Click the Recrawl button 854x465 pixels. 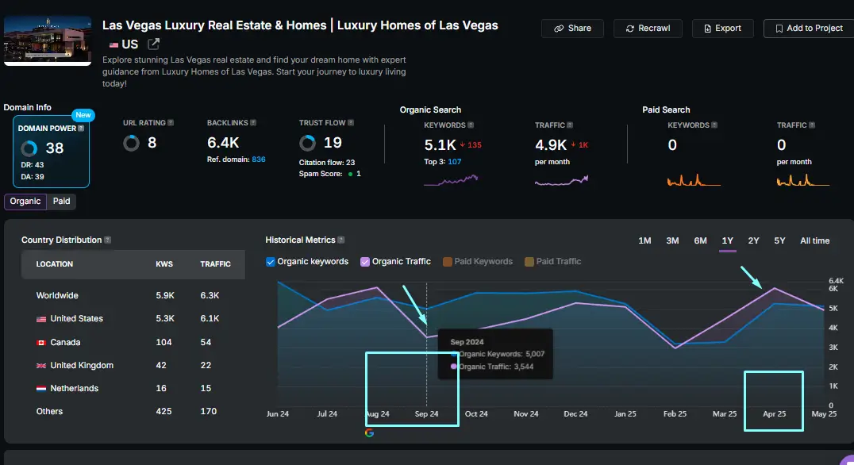[x=648, y=29]
